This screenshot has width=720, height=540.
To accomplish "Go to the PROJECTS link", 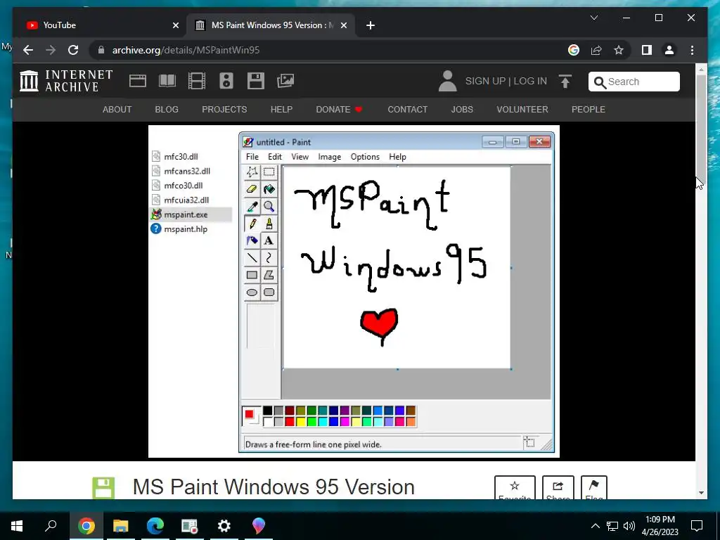I will coord(224,110).
